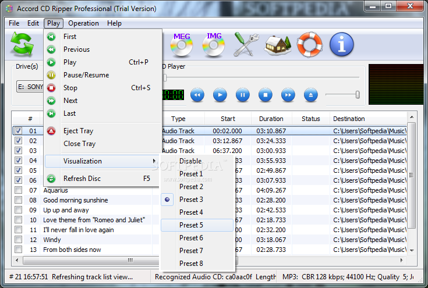Open the E: SONY drive dropdown
This screenshot has width=428, height=288.
(30, 87)
